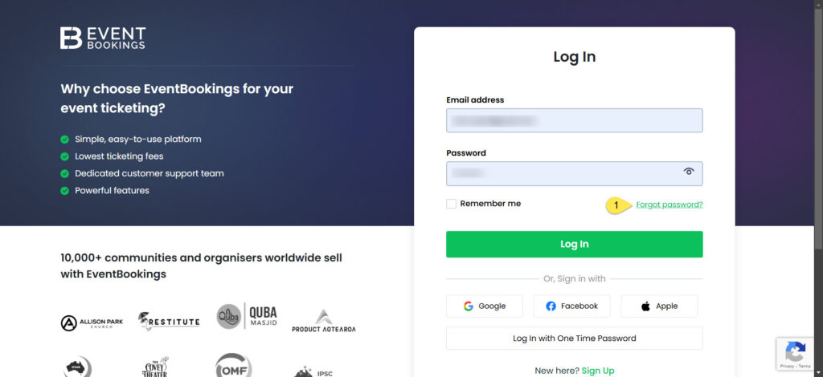
Task: Click the Product Aotearoa logo
Action: click(324, 321)
